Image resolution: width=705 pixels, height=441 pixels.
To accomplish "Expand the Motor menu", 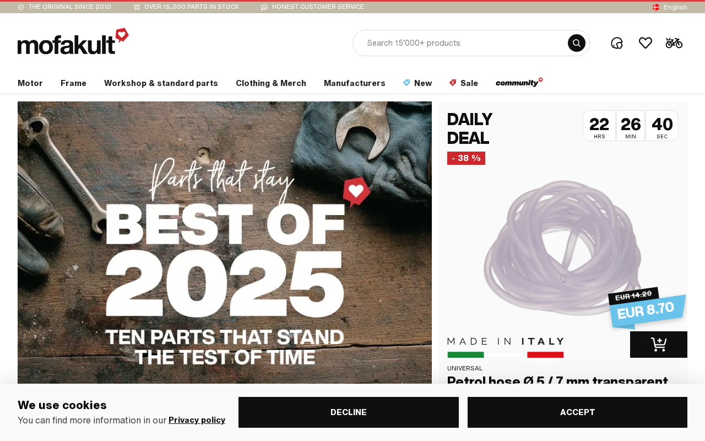I will pos(30,83).
